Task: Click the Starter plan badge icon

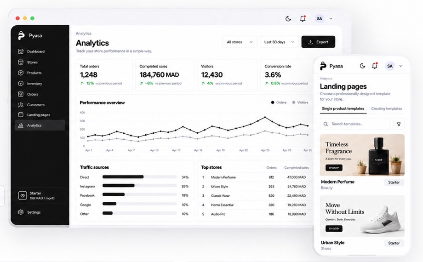Action: click(x=23, y=195)
